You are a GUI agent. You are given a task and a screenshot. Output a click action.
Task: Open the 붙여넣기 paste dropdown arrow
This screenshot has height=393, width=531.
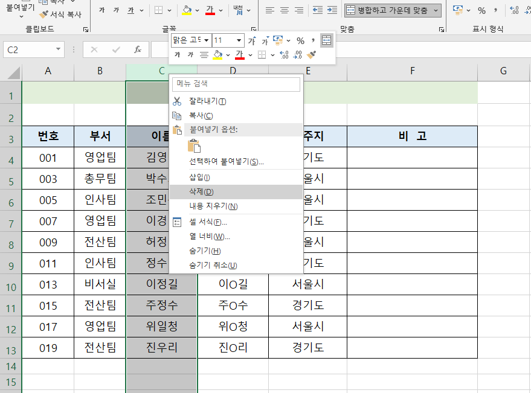[21, 16]
